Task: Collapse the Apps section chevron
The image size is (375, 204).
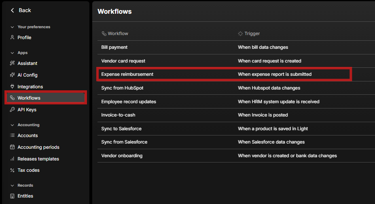Action: (x=12, y=53)
